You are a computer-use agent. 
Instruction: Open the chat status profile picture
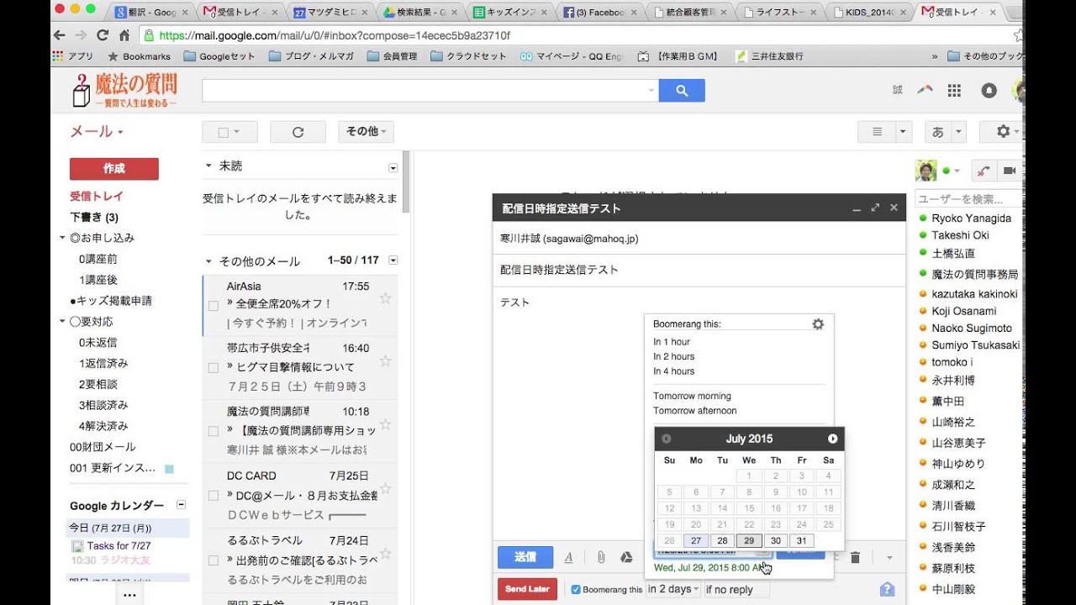926,171
